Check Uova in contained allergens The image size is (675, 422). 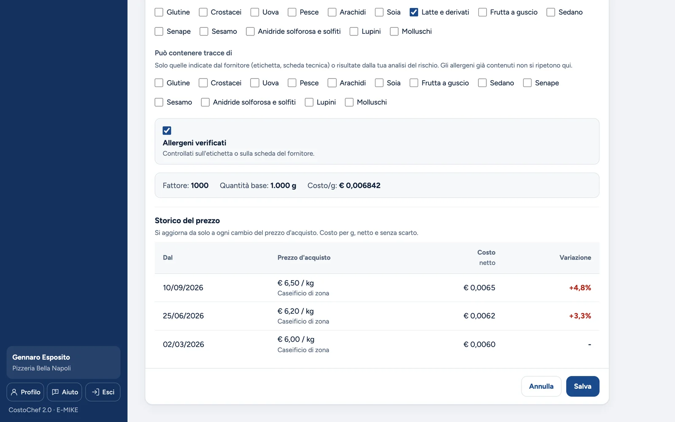[x=255, y=12]
